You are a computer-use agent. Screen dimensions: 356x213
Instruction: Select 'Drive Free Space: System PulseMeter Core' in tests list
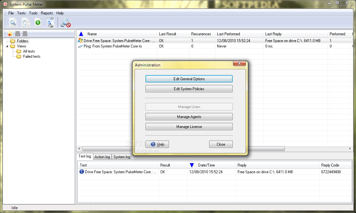tap(119, 41)
